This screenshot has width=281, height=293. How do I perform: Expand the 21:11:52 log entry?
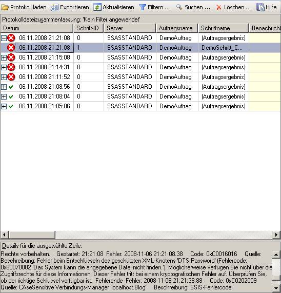coord(4,77)
